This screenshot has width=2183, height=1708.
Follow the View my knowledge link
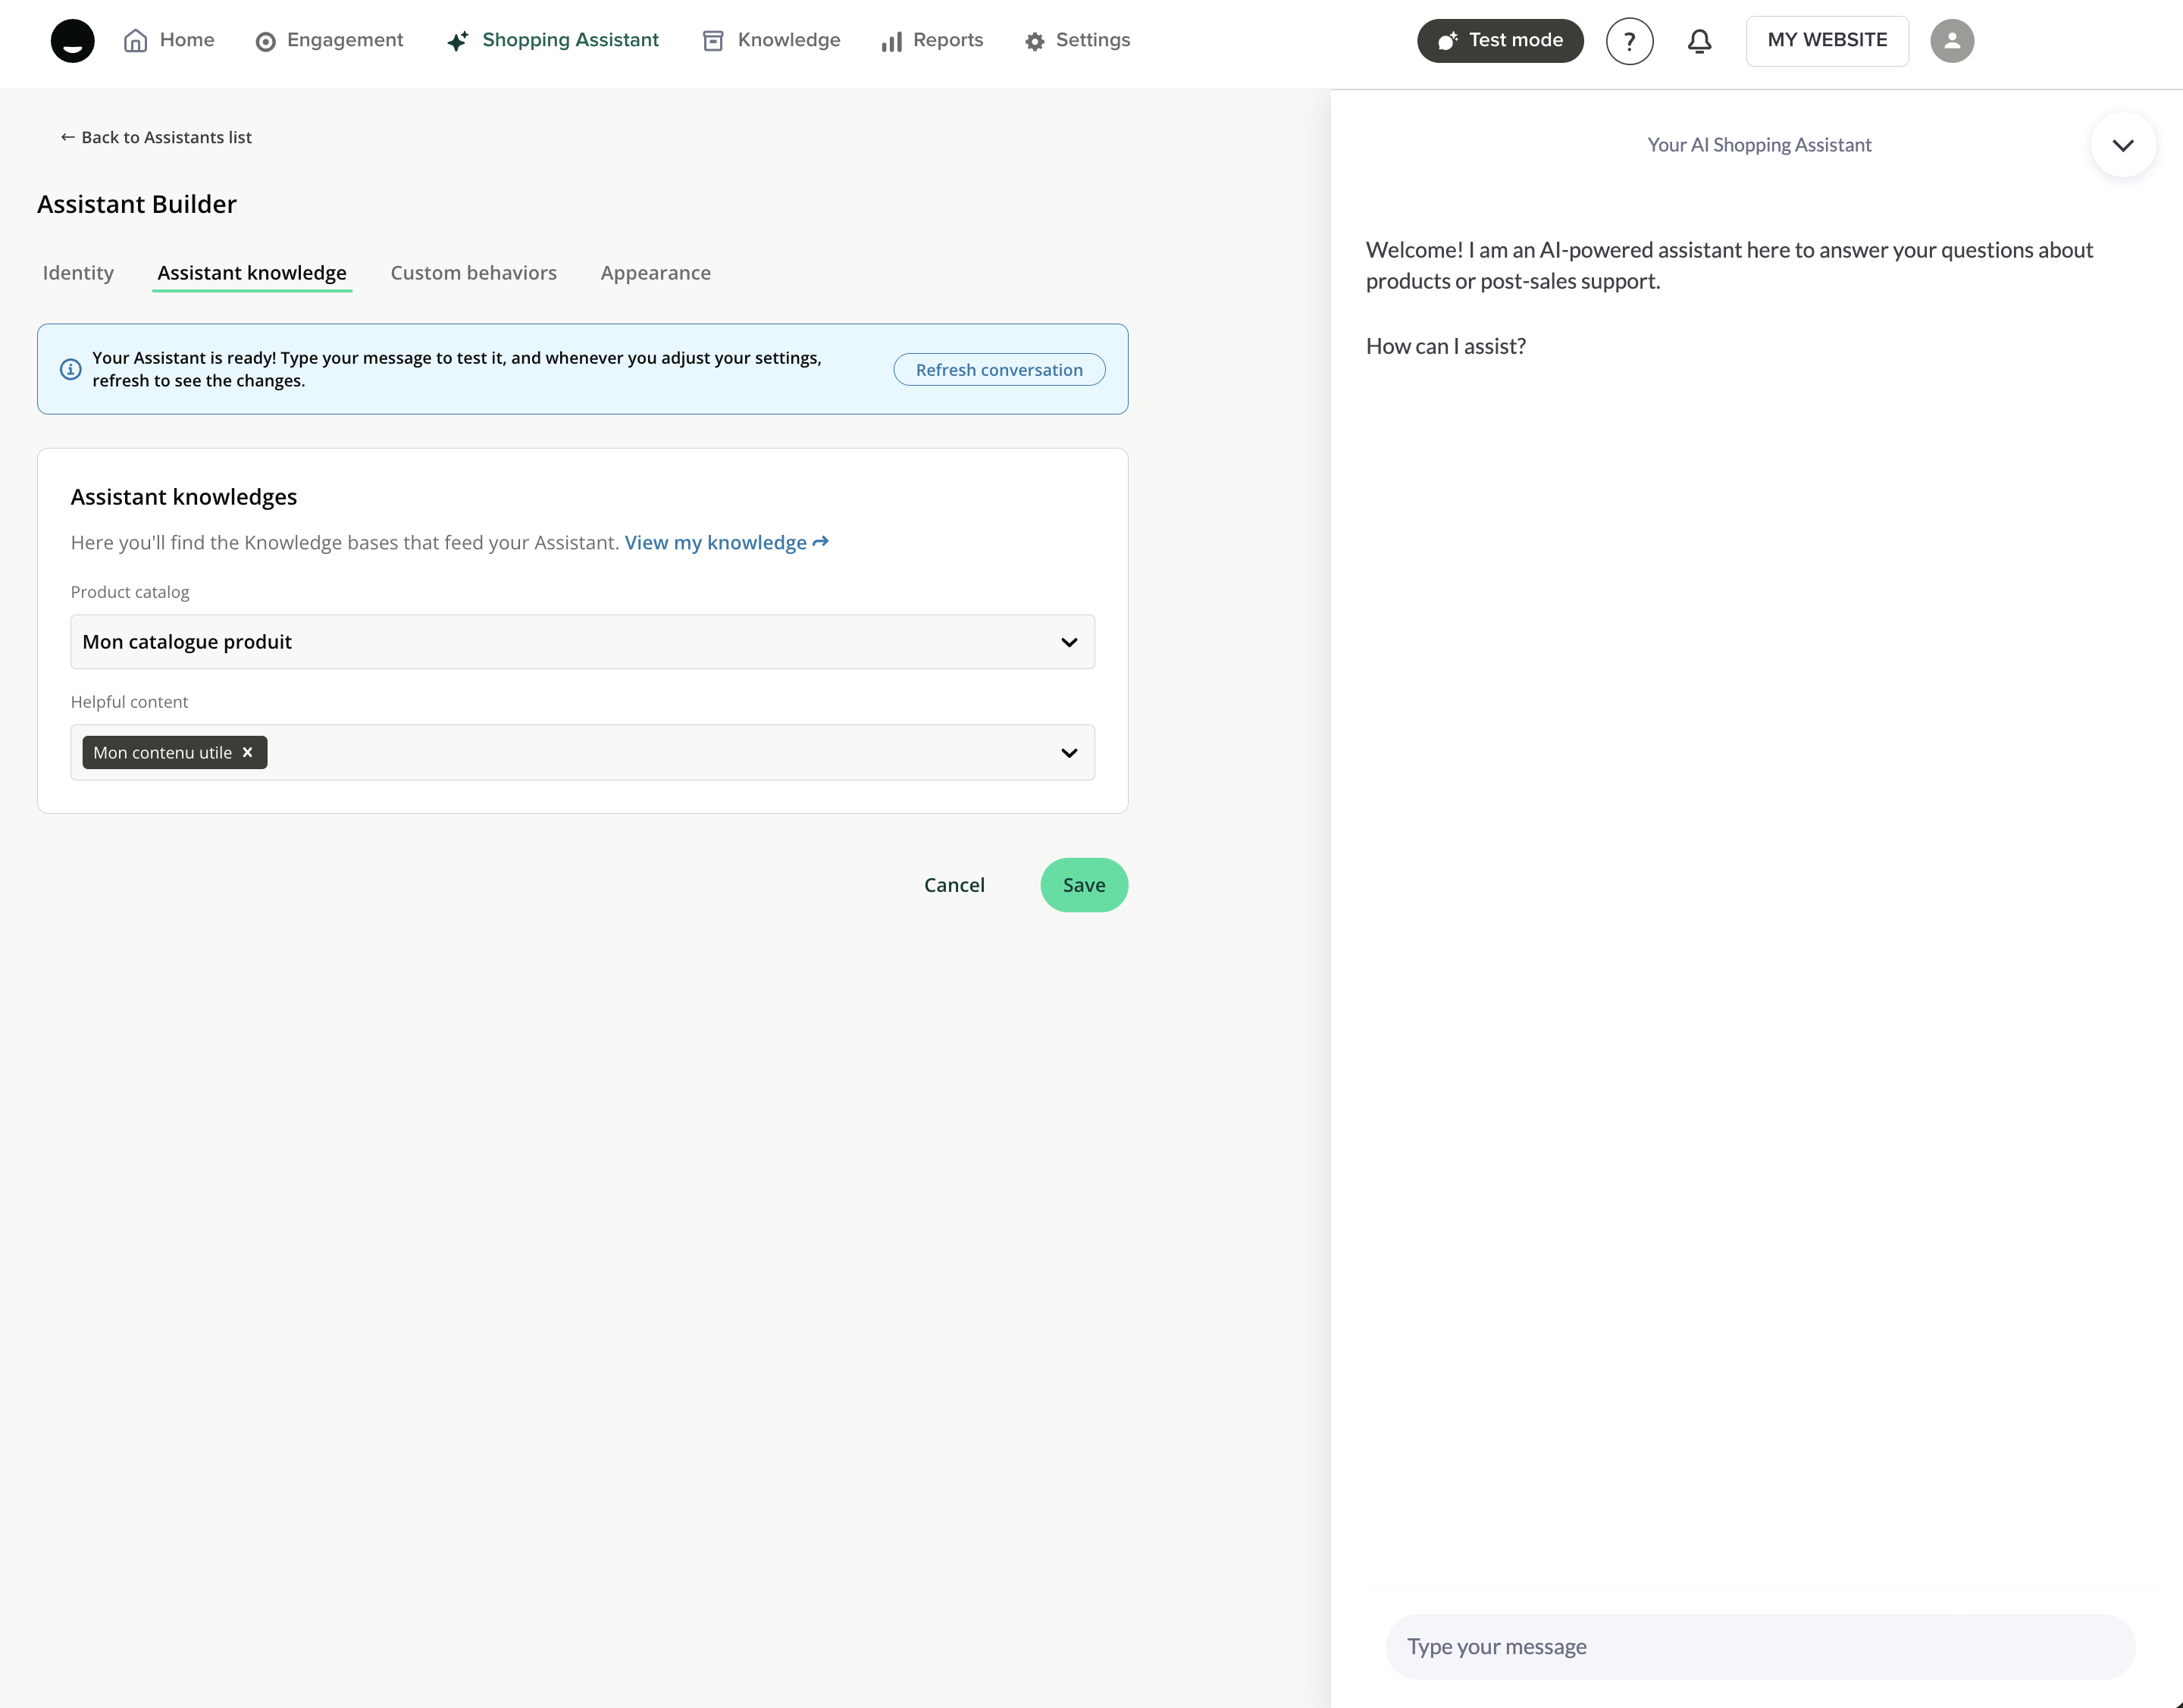(726, 542)
